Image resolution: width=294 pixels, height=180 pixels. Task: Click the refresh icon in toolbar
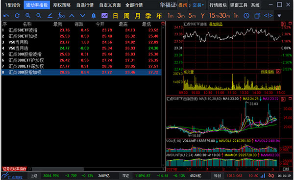pos(17,16)
